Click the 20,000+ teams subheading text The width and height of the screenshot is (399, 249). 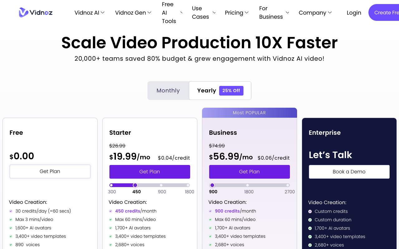[199, 59]
